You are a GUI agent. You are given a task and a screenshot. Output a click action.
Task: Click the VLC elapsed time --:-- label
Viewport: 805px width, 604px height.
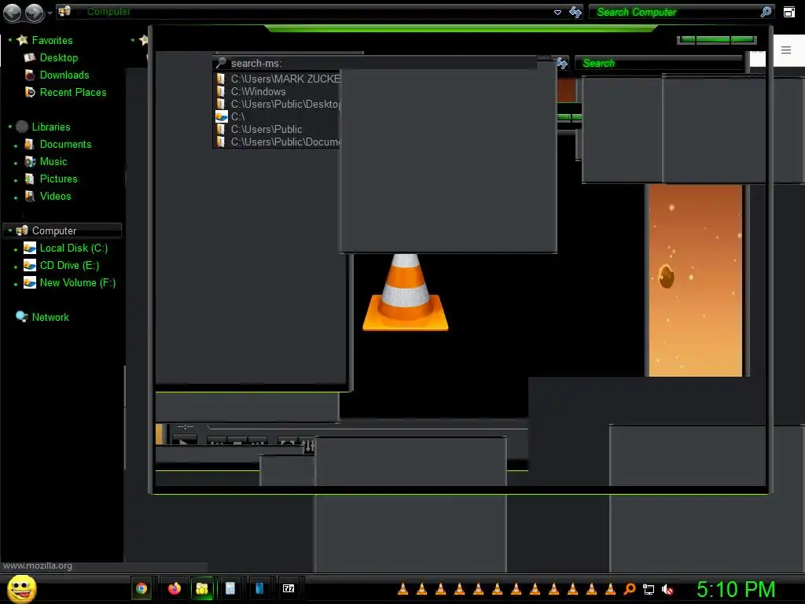pos(186,427)
